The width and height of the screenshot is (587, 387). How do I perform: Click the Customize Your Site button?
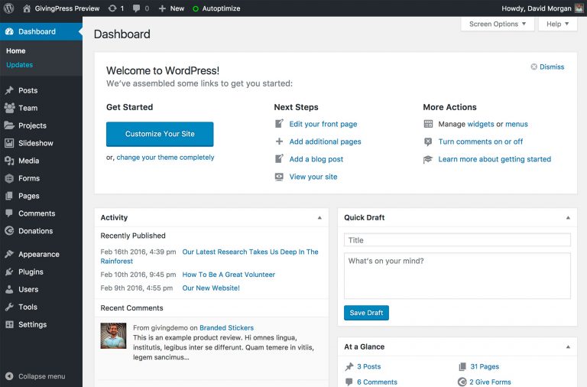(x=160, y=134)
